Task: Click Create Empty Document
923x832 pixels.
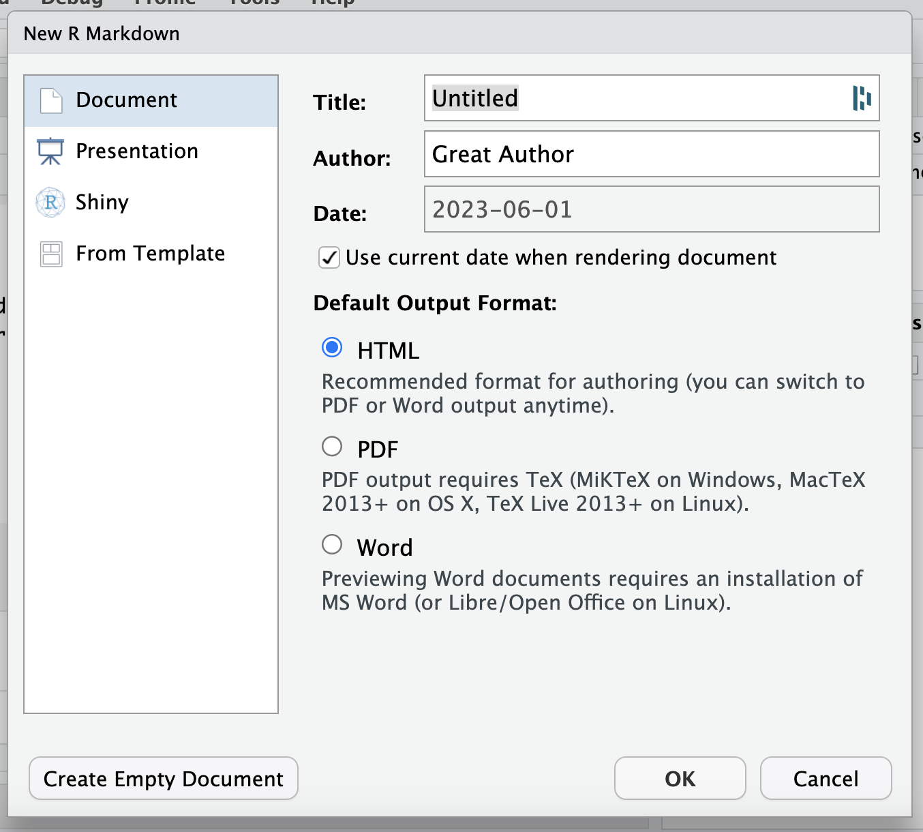Action: point(163,778)
